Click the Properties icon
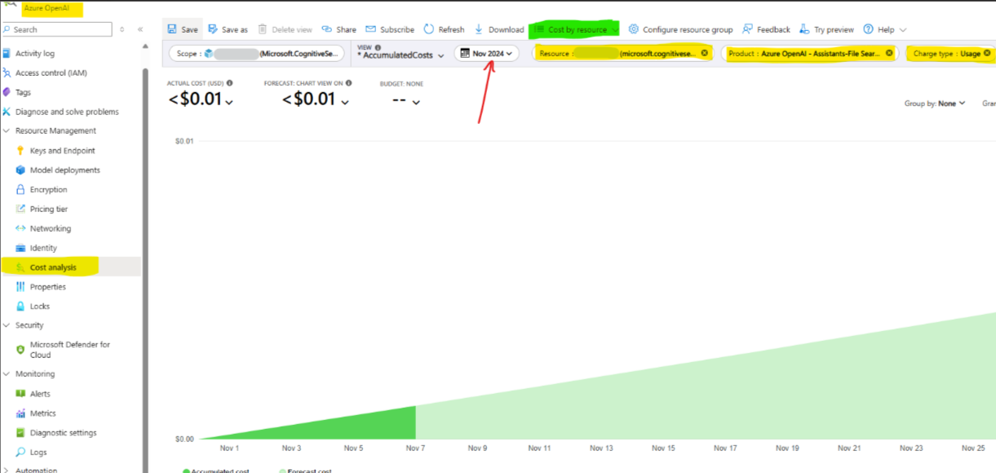 point(21,287)
